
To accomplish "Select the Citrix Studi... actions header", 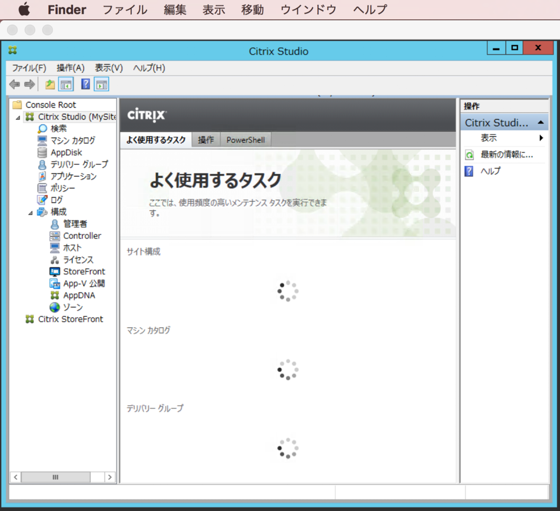I will click(x=504, y=123).
